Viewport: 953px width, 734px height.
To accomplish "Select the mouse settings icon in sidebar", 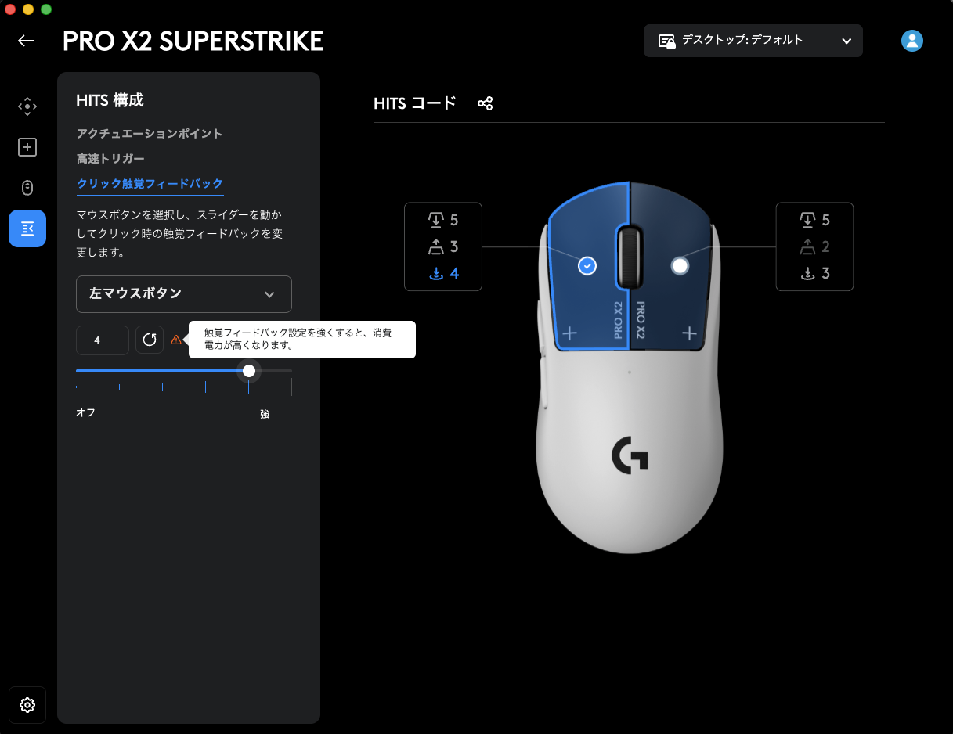I will (x=27, y=188).
